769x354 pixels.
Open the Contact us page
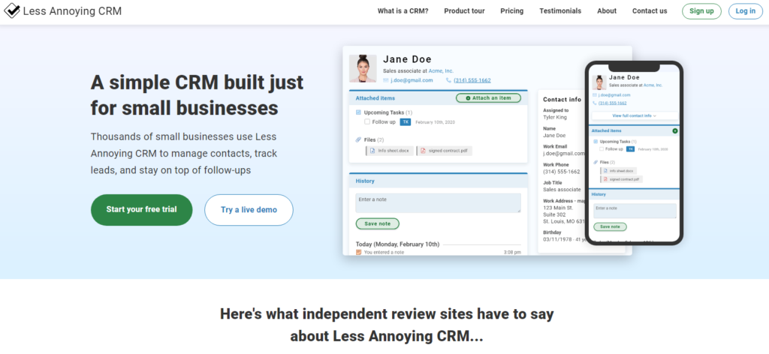click(650, 10)
